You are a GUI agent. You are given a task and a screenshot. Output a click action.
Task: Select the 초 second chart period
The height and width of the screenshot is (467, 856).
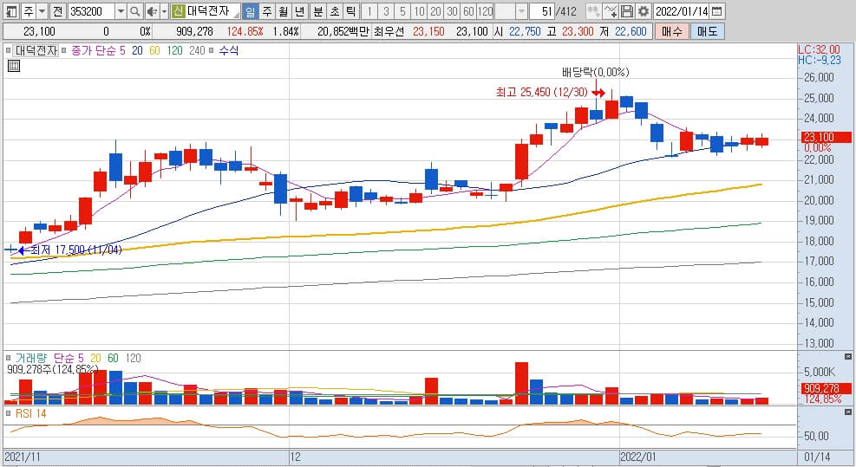(335, 11)
